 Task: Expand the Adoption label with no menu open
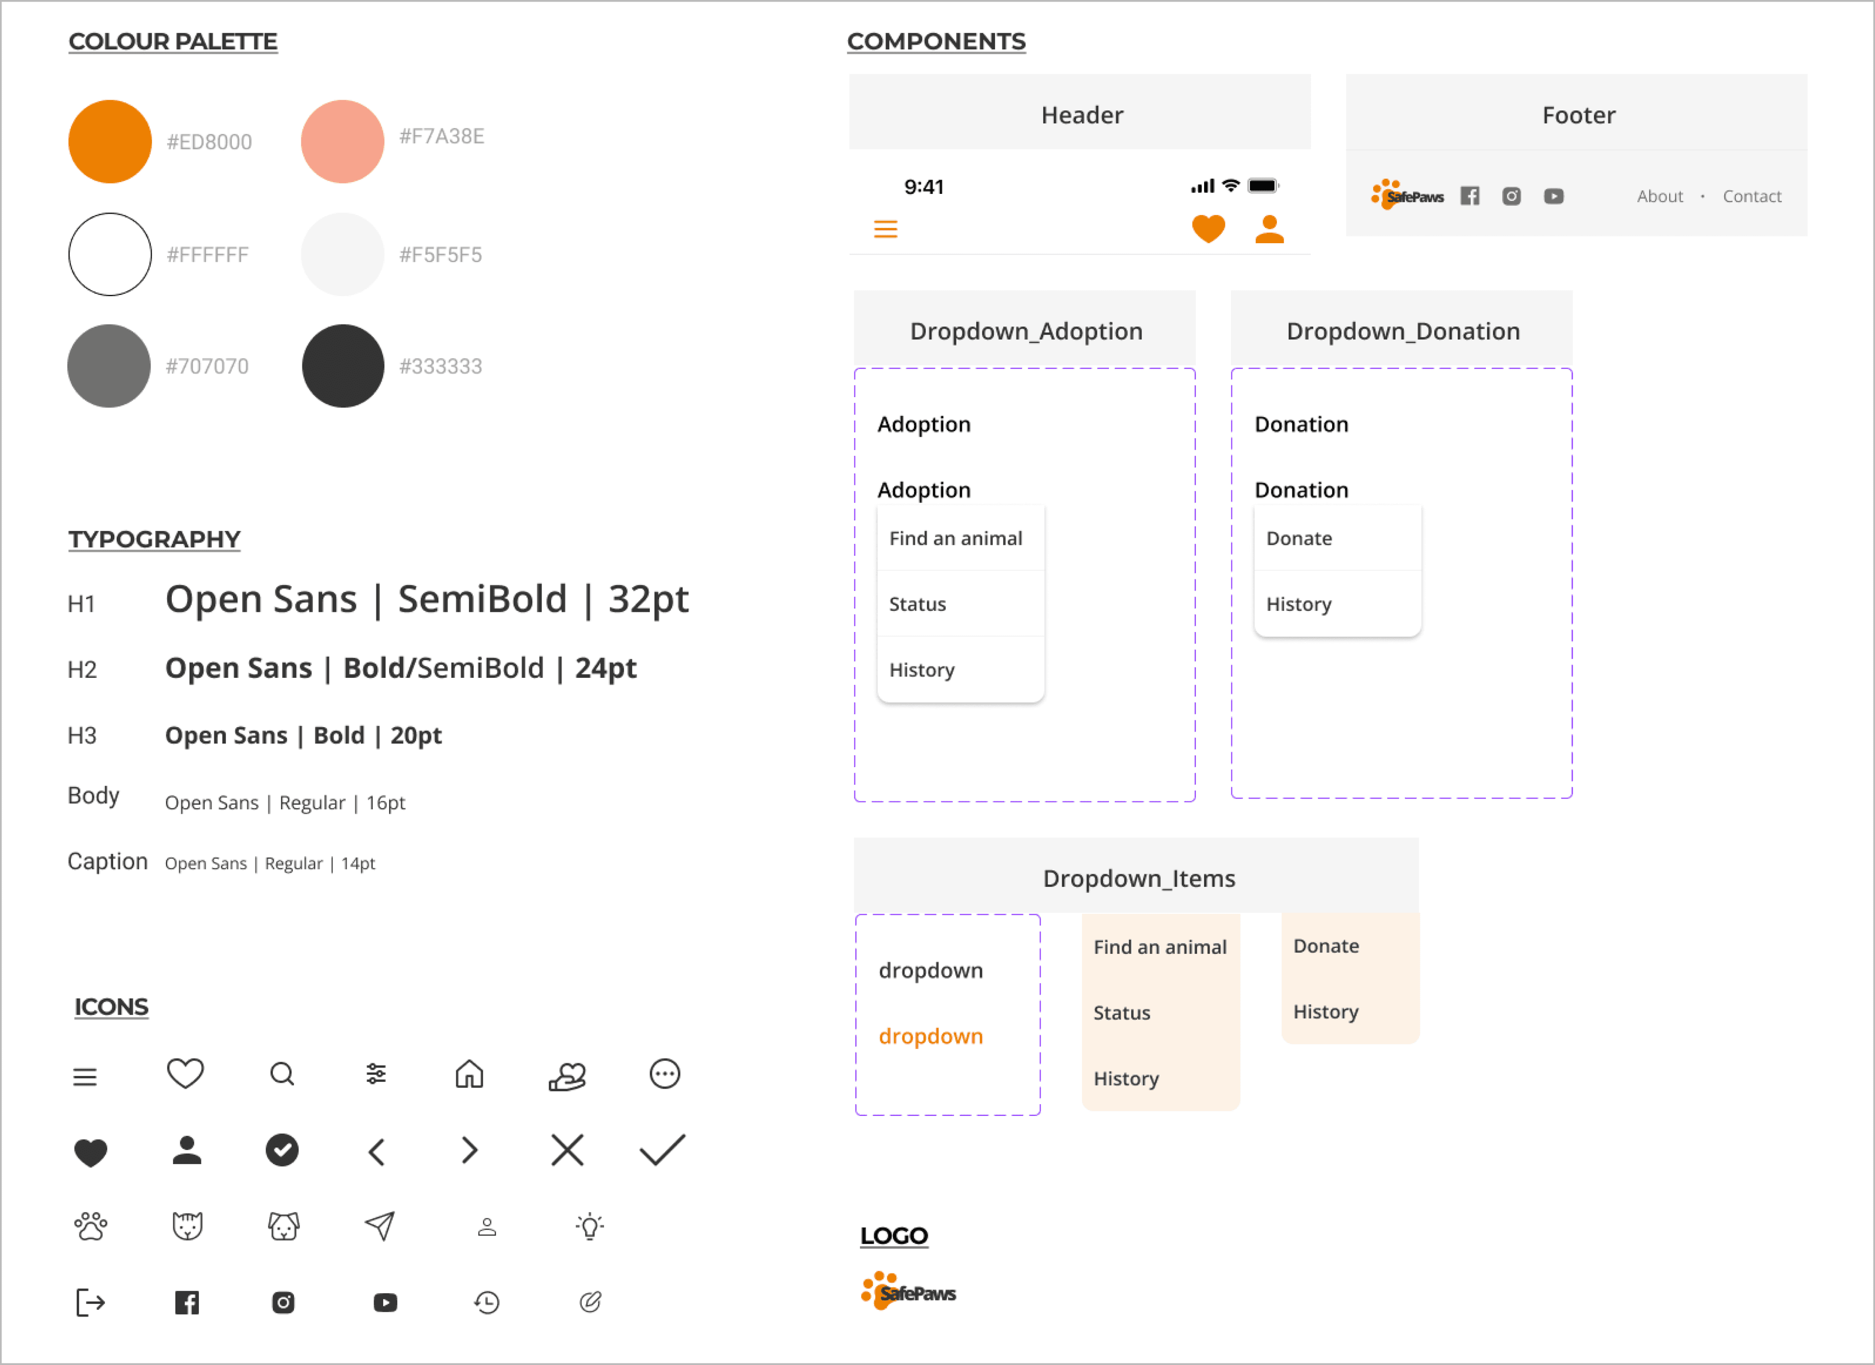coord(924,424)
